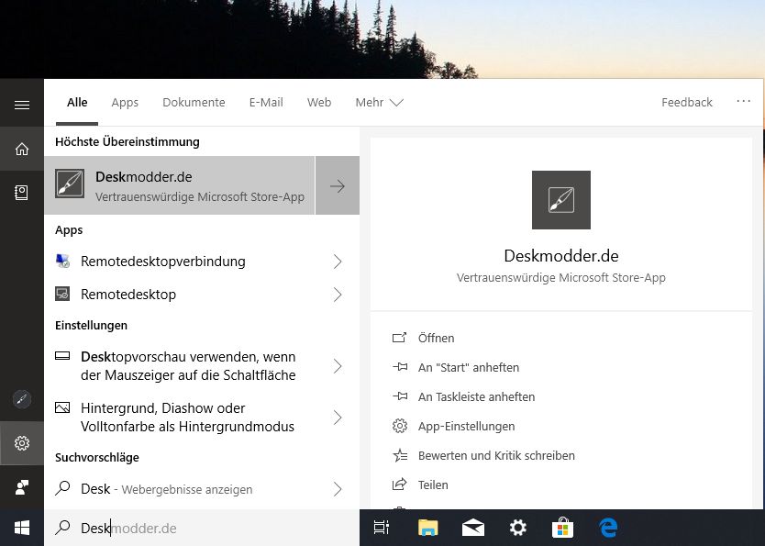Open the three-dot more options menu
The width and height of the screenshot is (765, 546).
click(x=744, y=101)
